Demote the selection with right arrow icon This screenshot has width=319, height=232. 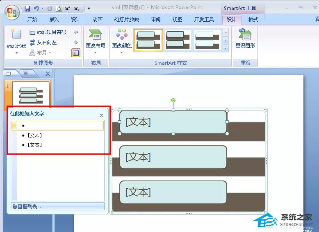coord(76,42)
